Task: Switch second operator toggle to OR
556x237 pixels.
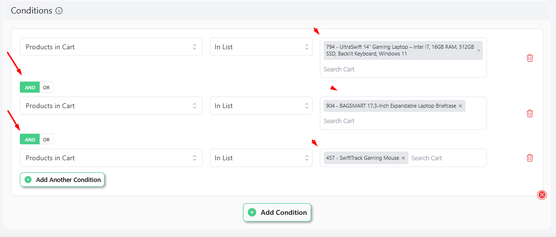Action: 46,139
